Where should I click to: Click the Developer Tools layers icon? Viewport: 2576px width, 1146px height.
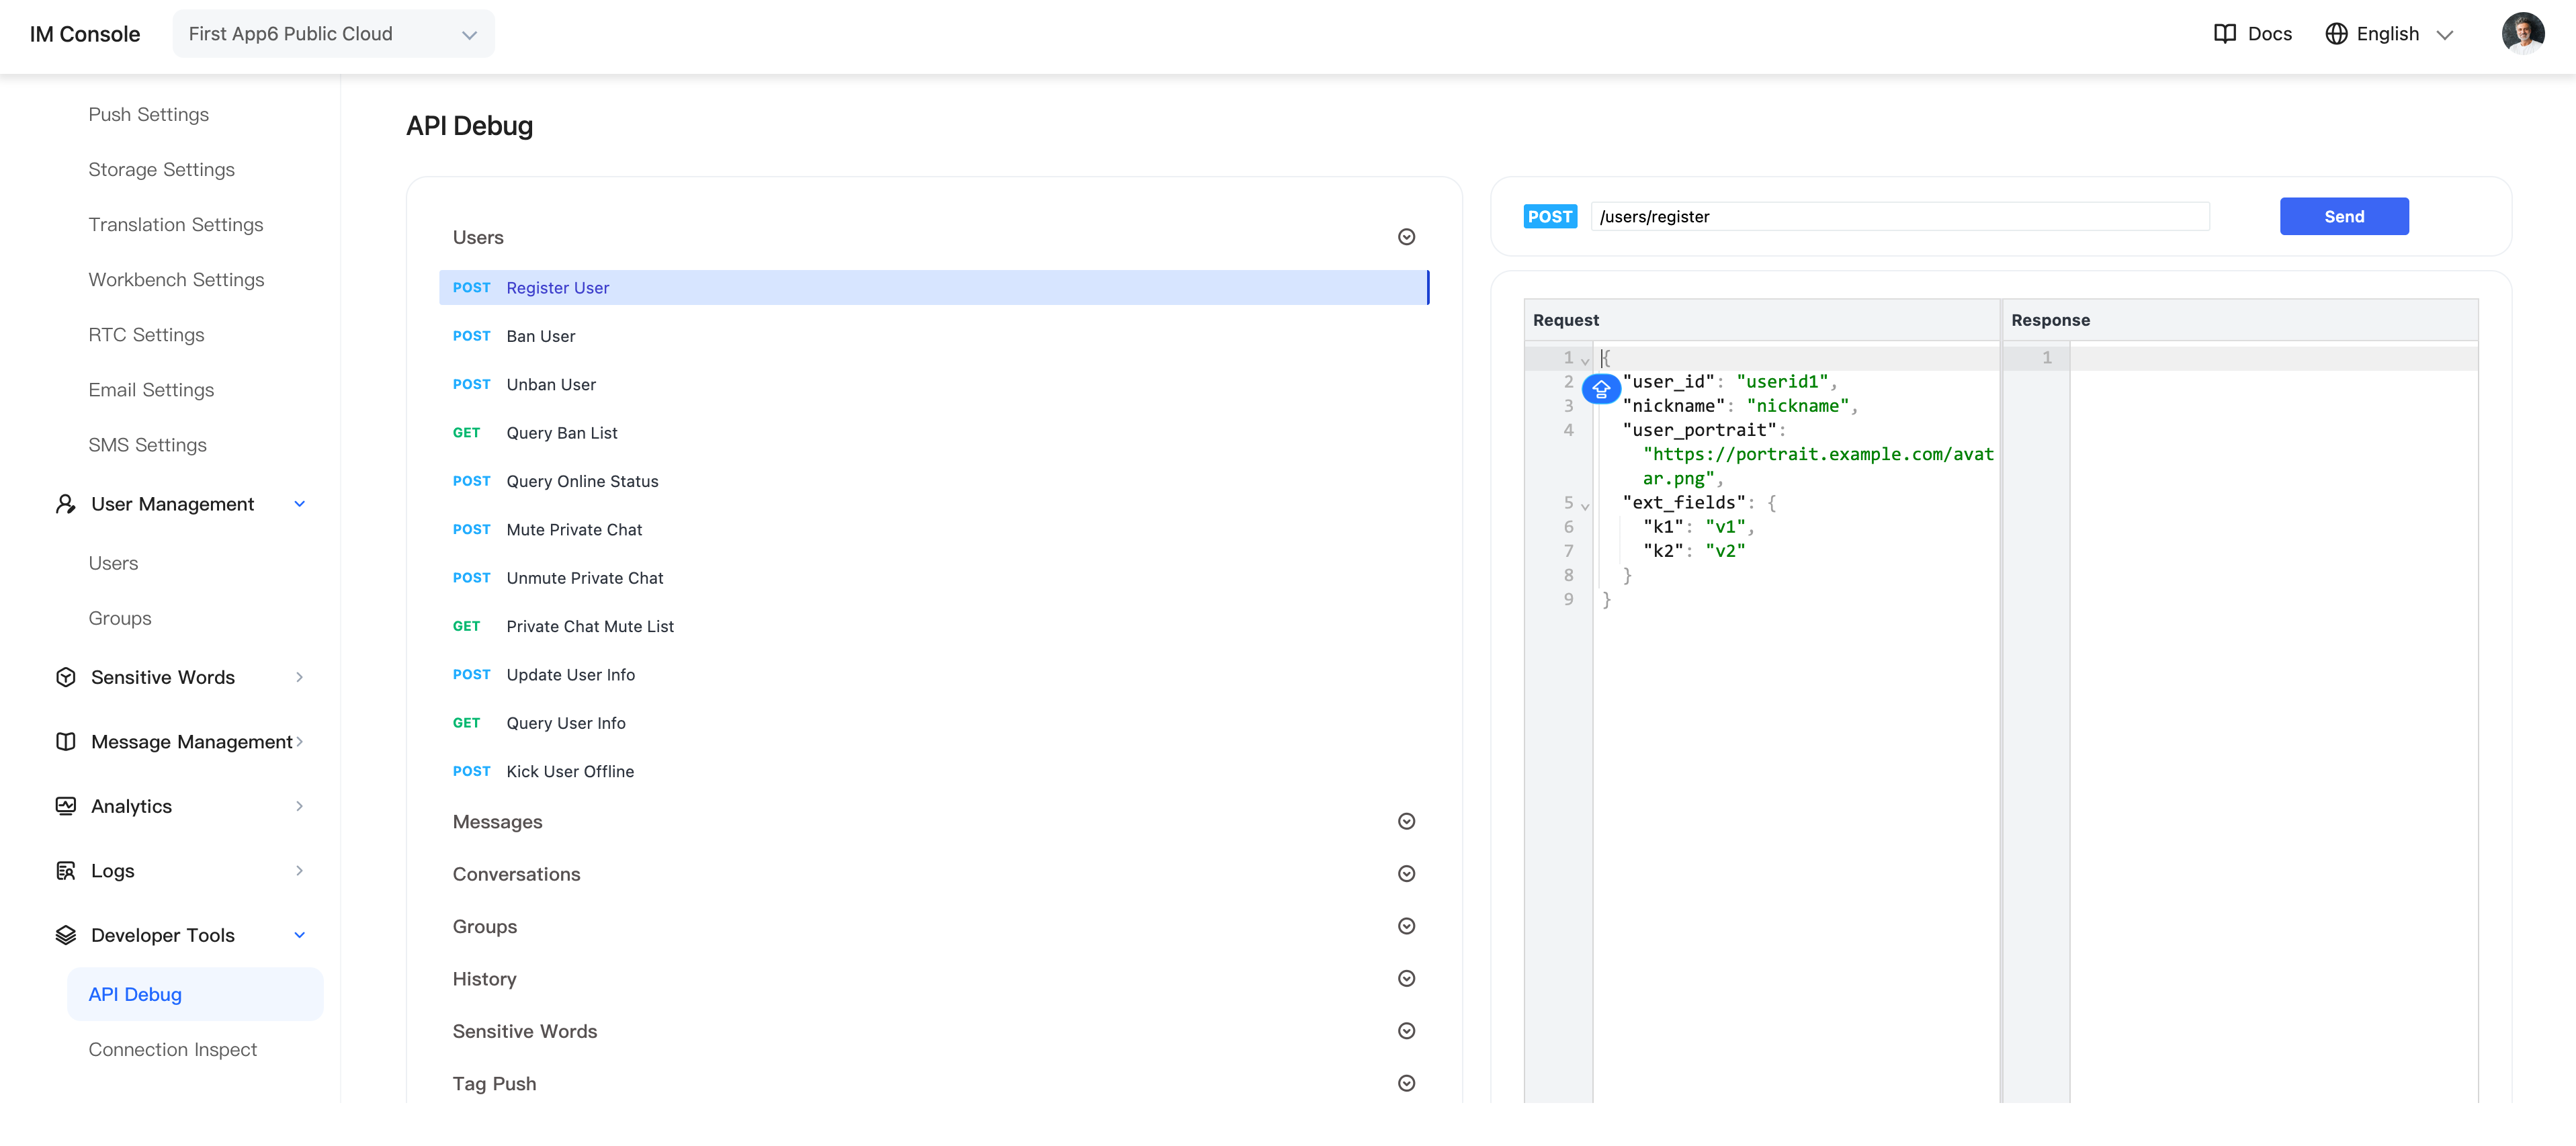[x=66, y=935]
